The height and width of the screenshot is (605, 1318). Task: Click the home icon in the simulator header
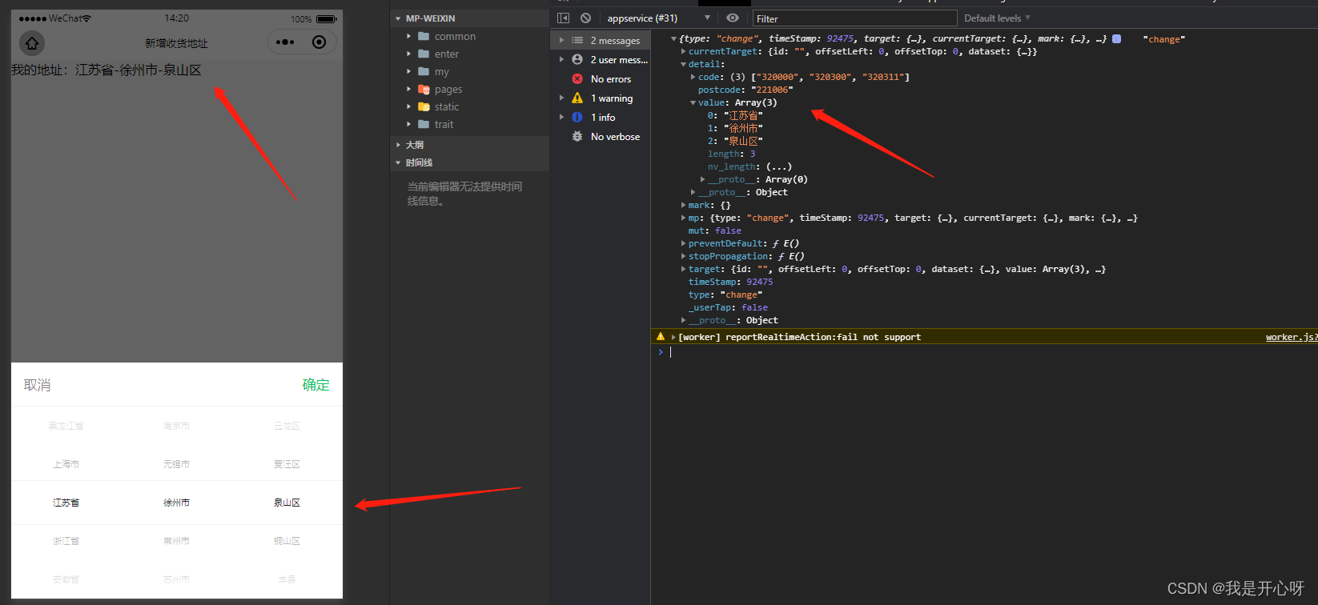pyautogui.click(x=32, y=43)
